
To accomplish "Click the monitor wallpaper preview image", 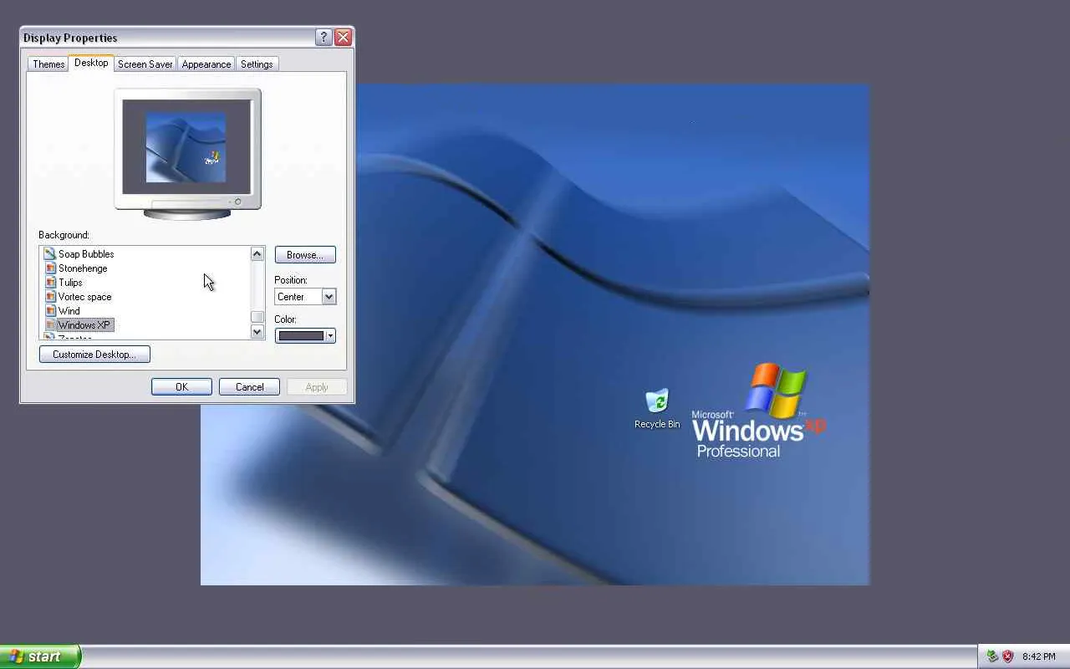I will [186, 148].
